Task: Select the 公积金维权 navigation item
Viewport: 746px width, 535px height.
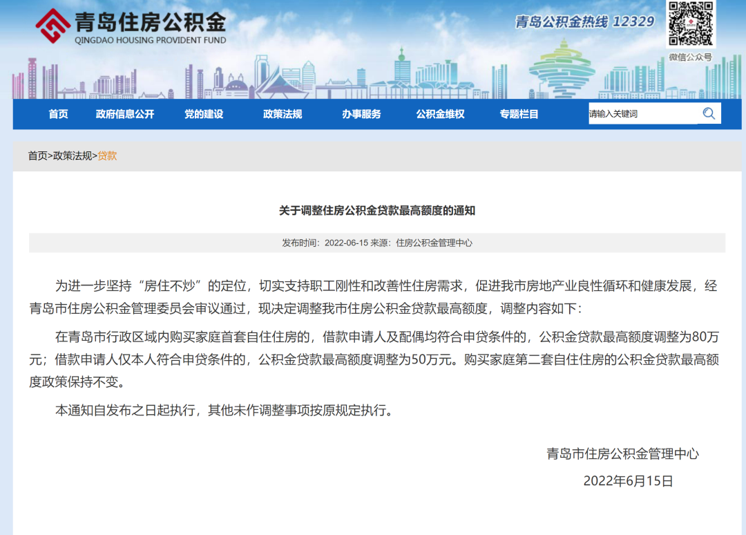Action: 440,114
